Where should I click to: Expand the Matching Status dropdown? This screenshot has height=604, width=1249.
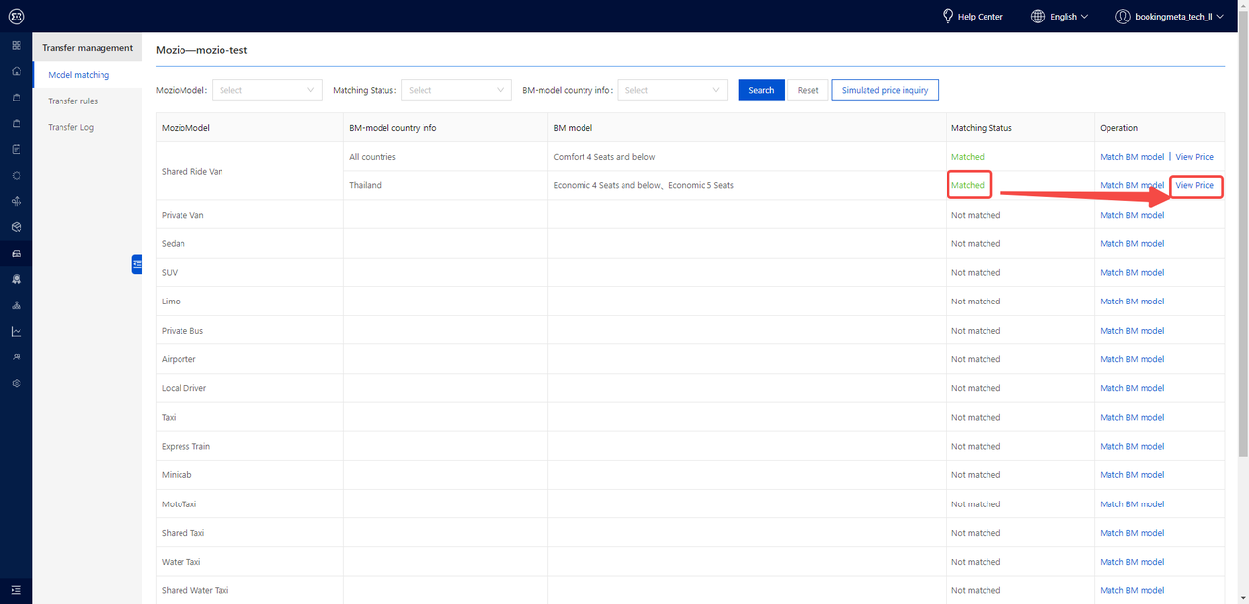pyautogui.click(x=456, y=90)
